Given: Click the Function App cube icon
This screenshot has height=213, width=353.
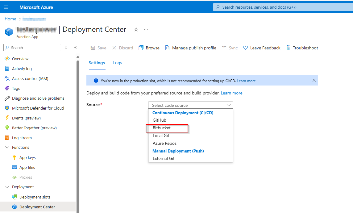Looking at the screenshot, I should tap(9, 32).
